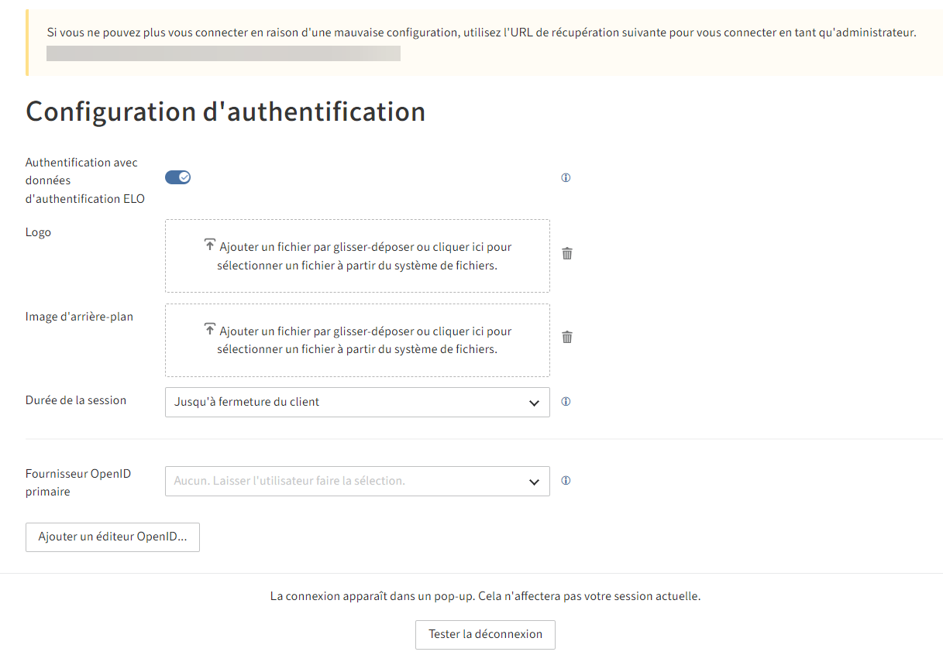Open info icon beside ELO authentication toggle
943x662 pixels.
coord(566,178)
